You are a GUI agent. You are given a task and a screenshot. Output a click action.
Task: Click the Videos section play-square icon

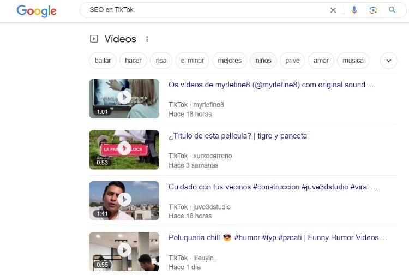(x=94, y=39)
